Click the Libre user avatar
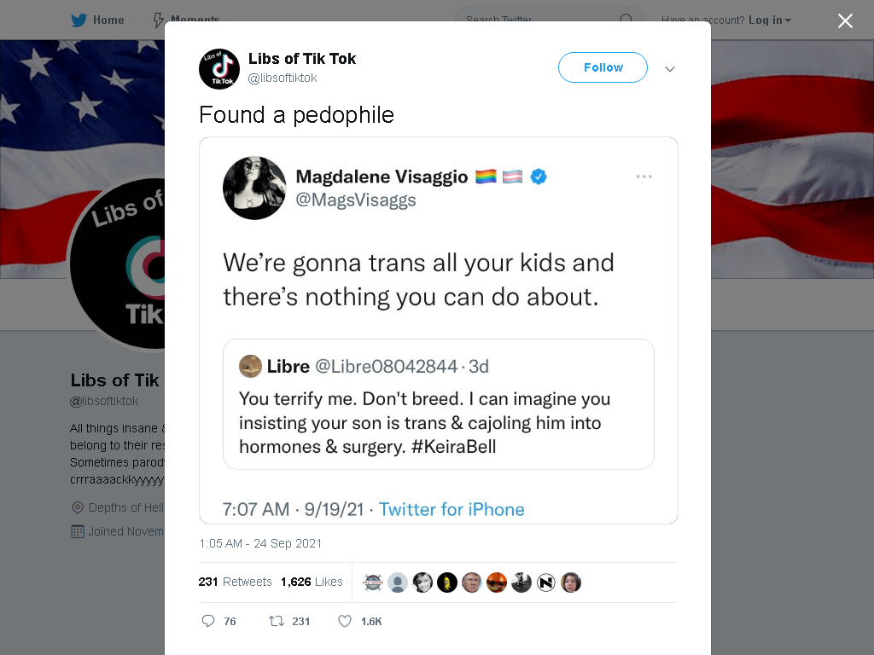 coord(250,366)
